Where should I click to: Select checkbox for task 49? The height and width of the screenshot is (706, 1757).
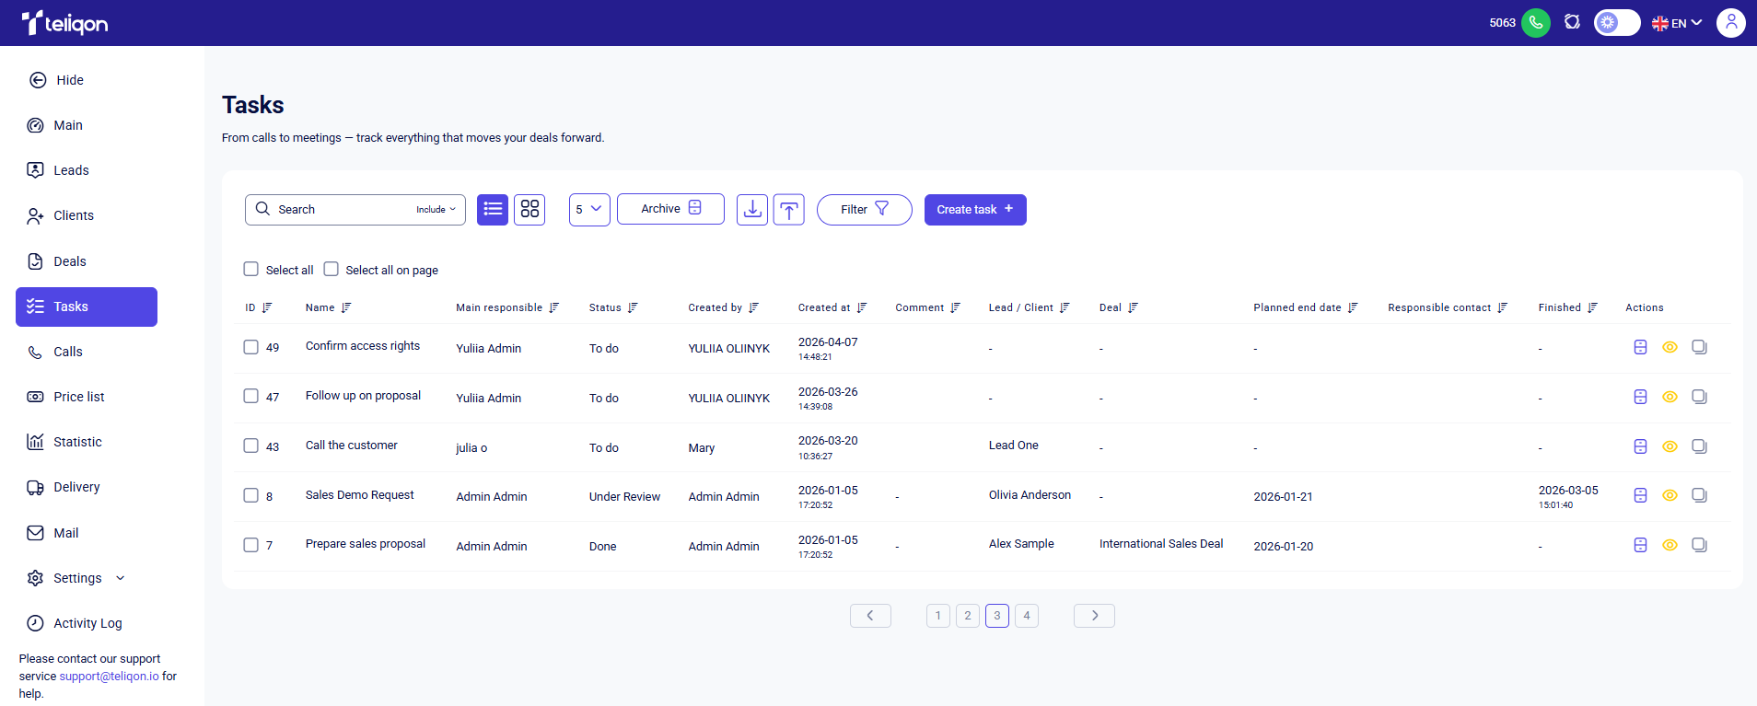(x=250, y=347)
